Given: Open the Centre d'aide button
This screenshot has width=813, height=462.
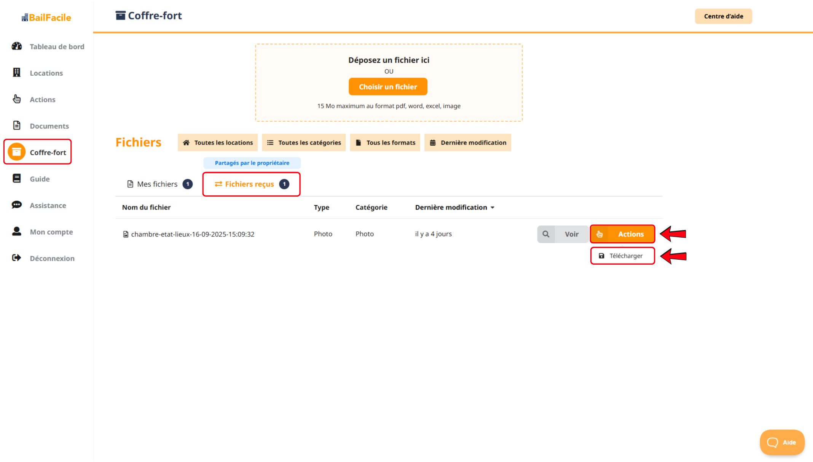Looking at the screenshot, I should (723, 16).
